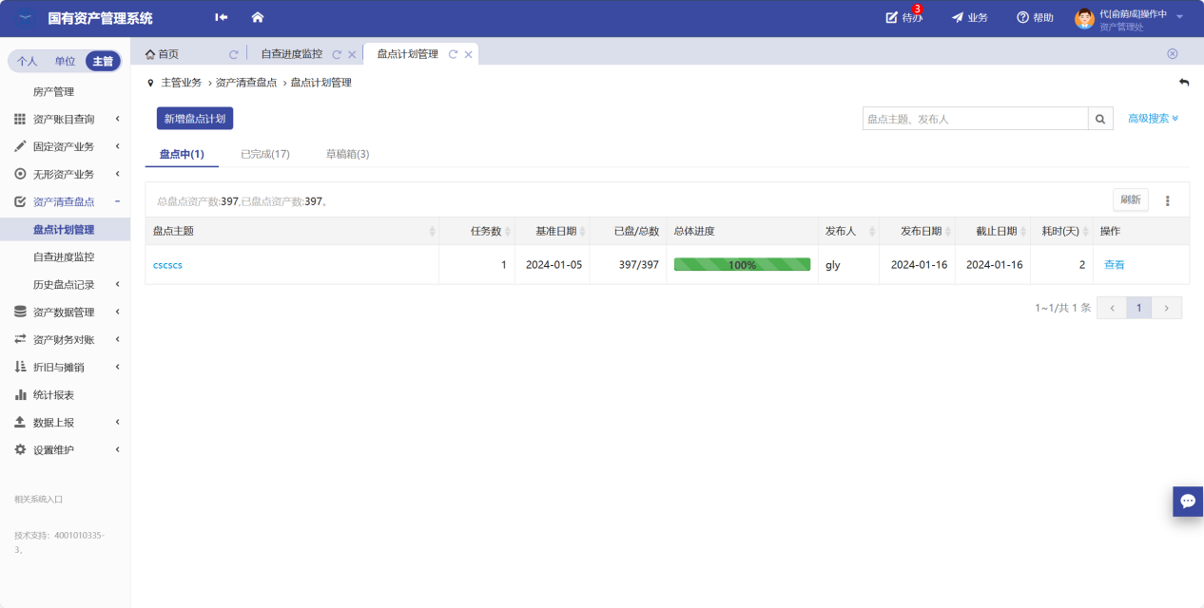Viewport: 1204px width, 608px height.
Task: Click the magnifier search button
Action: tap(1100, 119)
